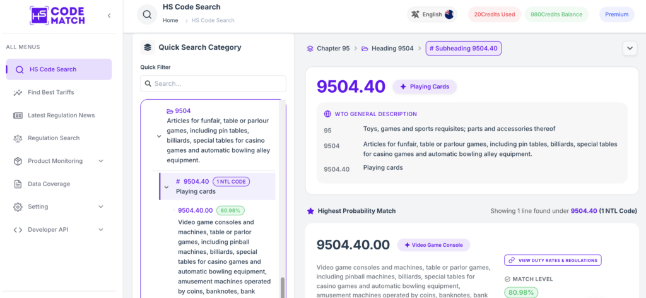Click the Chapter 95 layers icon

pyautogui.click(x=310, y=49)
